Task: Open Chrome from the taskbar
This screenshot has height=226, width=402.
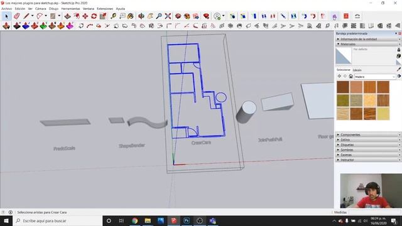Action: 134,220
